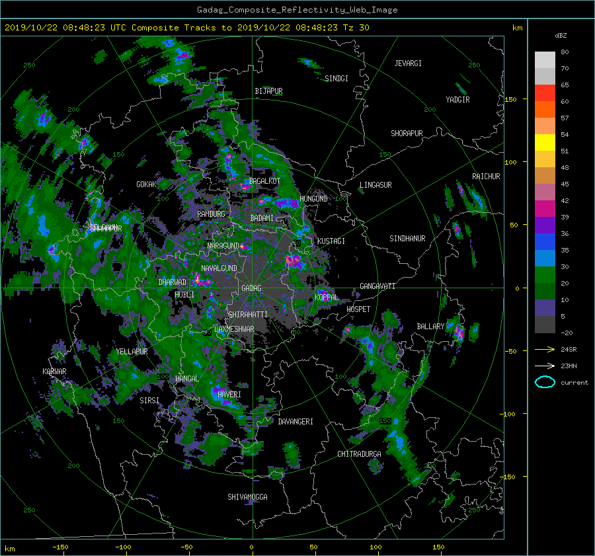Click the CHITRADURGA city label
The image size is (595, 556).
coord(359,454)
